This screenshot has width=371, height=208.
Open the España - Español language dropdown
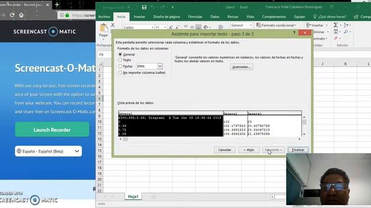pyautogui.click(x=49, y=151)
